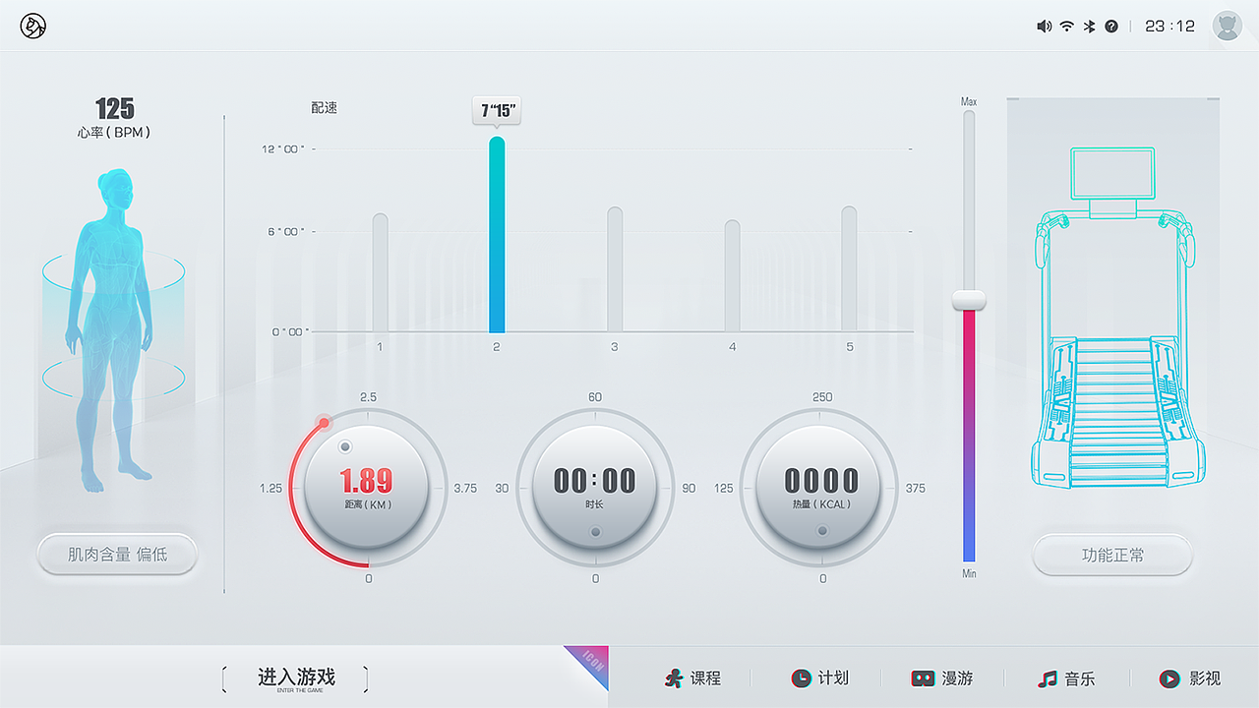Click the 375 mark on the calorie dial
Viewport: 1259px width, 708px height.
(915, 489)
